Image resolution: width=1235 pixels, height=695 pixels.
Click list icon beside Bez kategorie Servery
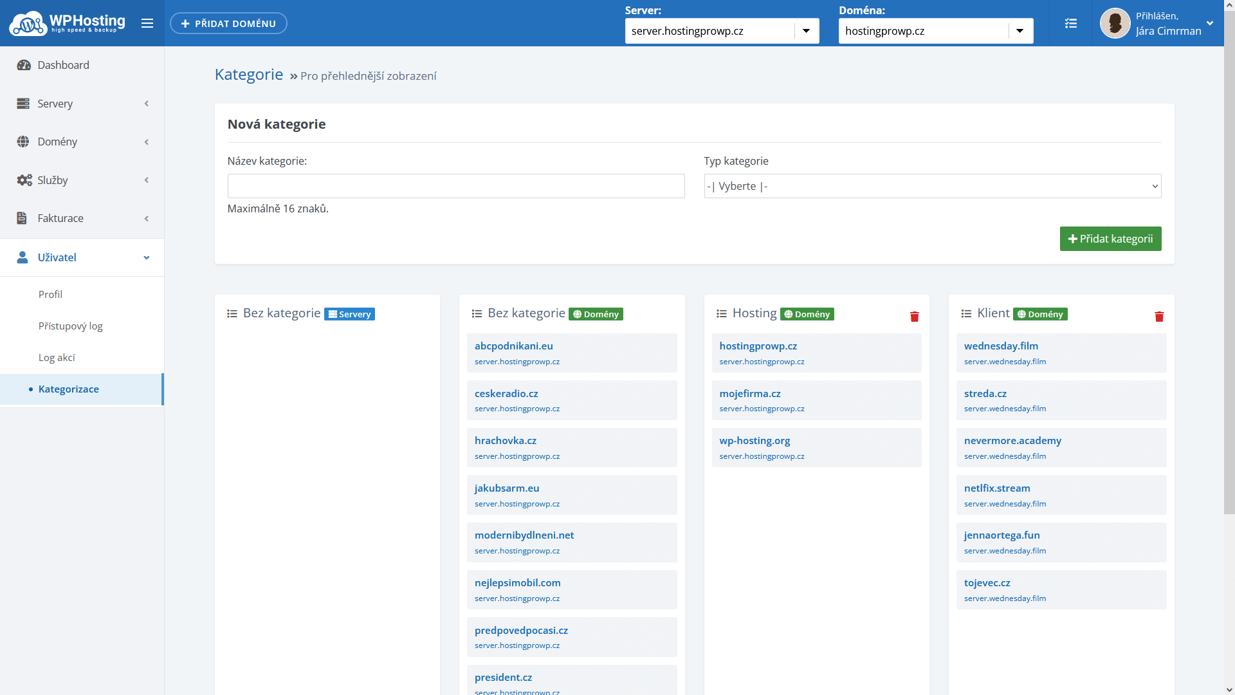(232, 314)
